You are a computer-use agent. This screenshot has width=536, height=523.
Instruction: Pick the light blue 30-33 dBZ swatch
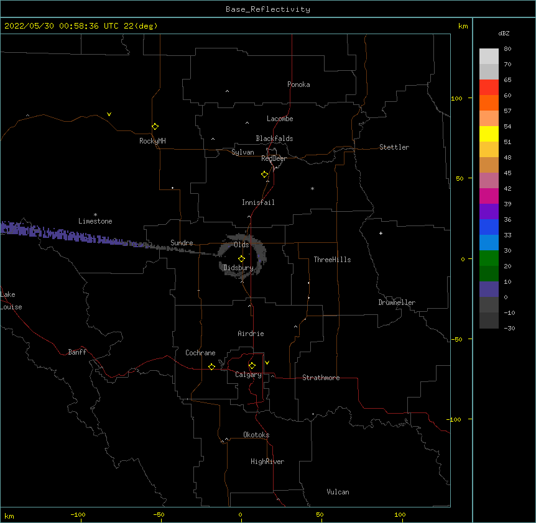(489, 243)
